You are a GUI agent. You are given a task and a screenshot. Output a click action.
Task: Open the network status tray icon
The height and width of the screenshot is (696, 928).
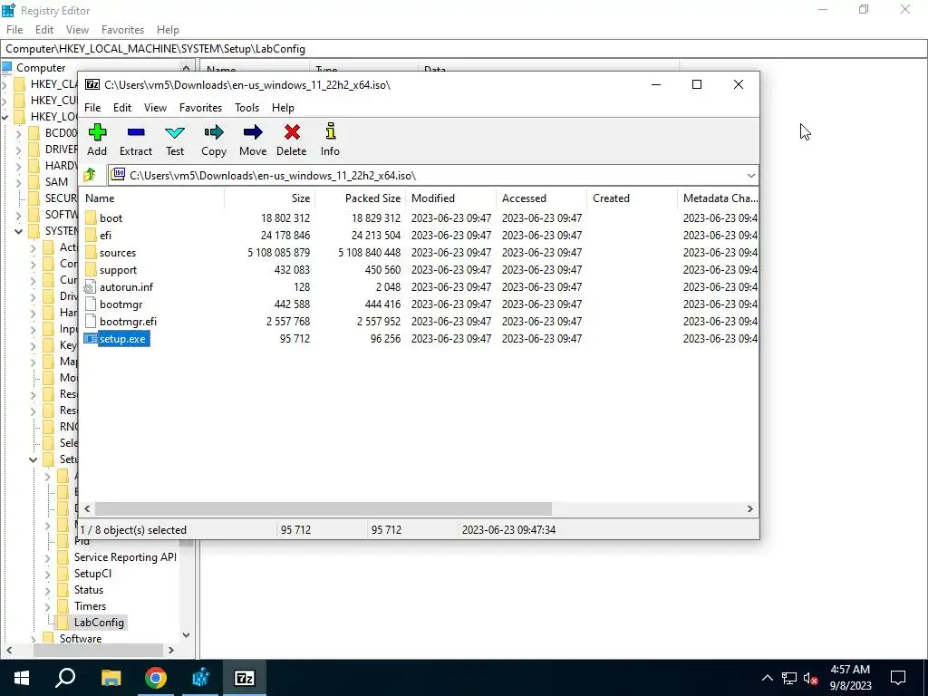tap(789, 678)
